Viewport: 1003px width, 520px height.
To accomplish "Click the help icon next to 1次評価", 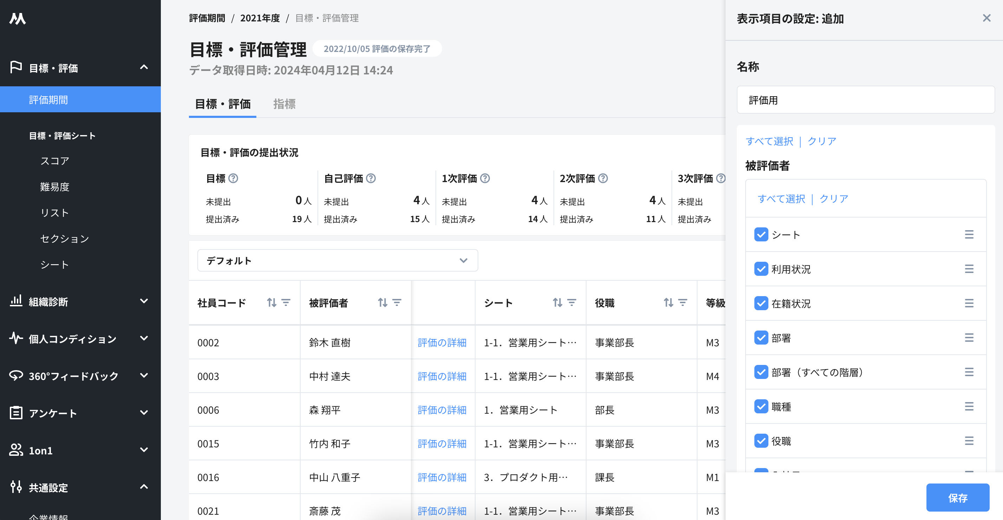I will 485,179.
